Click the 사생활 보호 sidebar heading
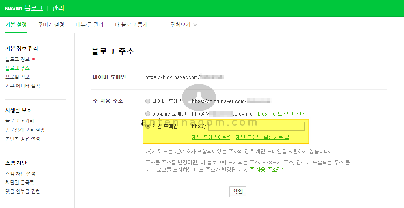 18,110
